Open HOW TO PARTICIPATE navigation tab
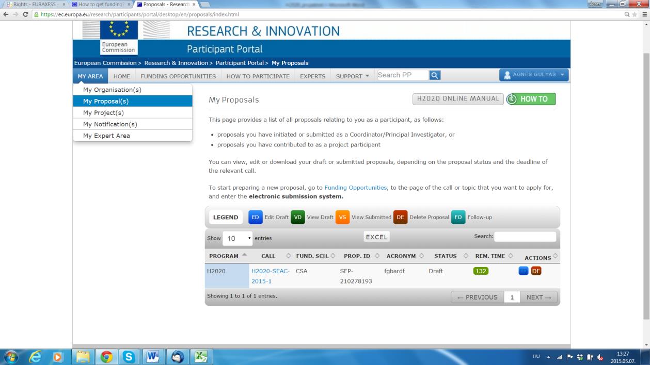 click(x=258, y=76)
